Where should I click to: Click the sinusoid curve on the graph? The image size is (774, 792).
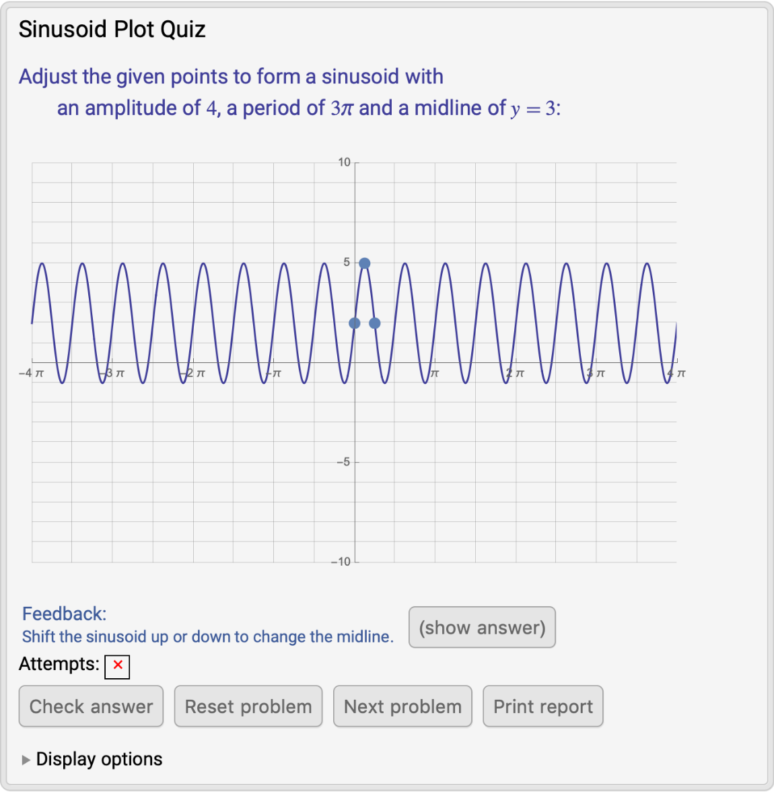(x=202, y=264)
